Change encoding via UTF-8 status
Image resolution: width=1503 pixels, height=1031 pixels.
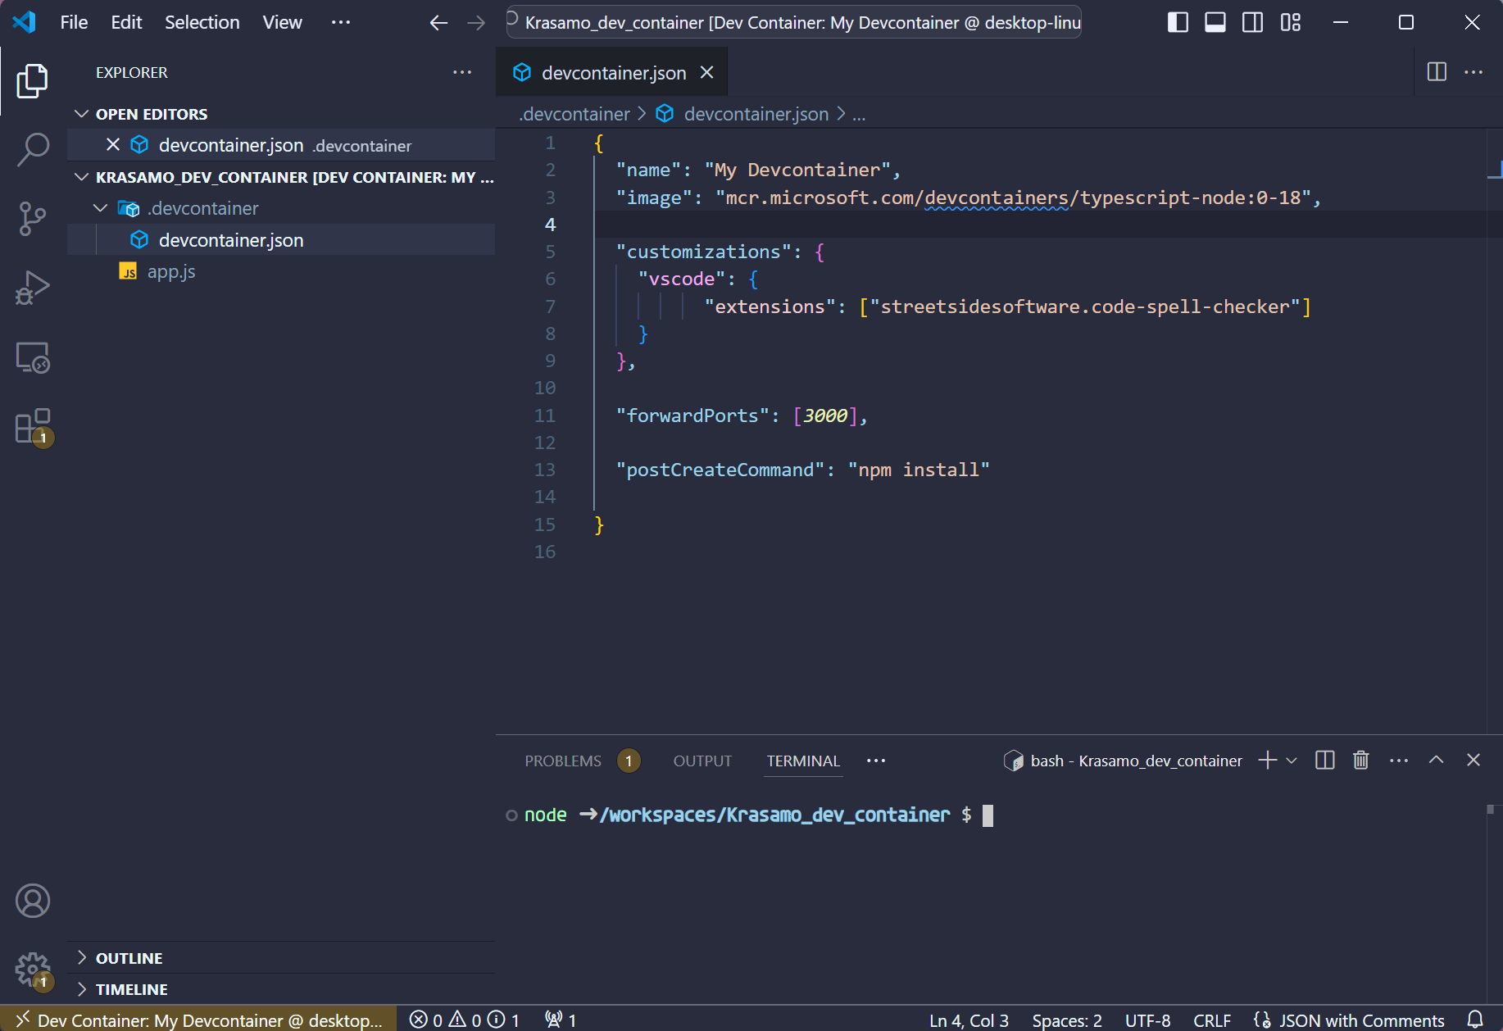[x=1147, y=1020]
